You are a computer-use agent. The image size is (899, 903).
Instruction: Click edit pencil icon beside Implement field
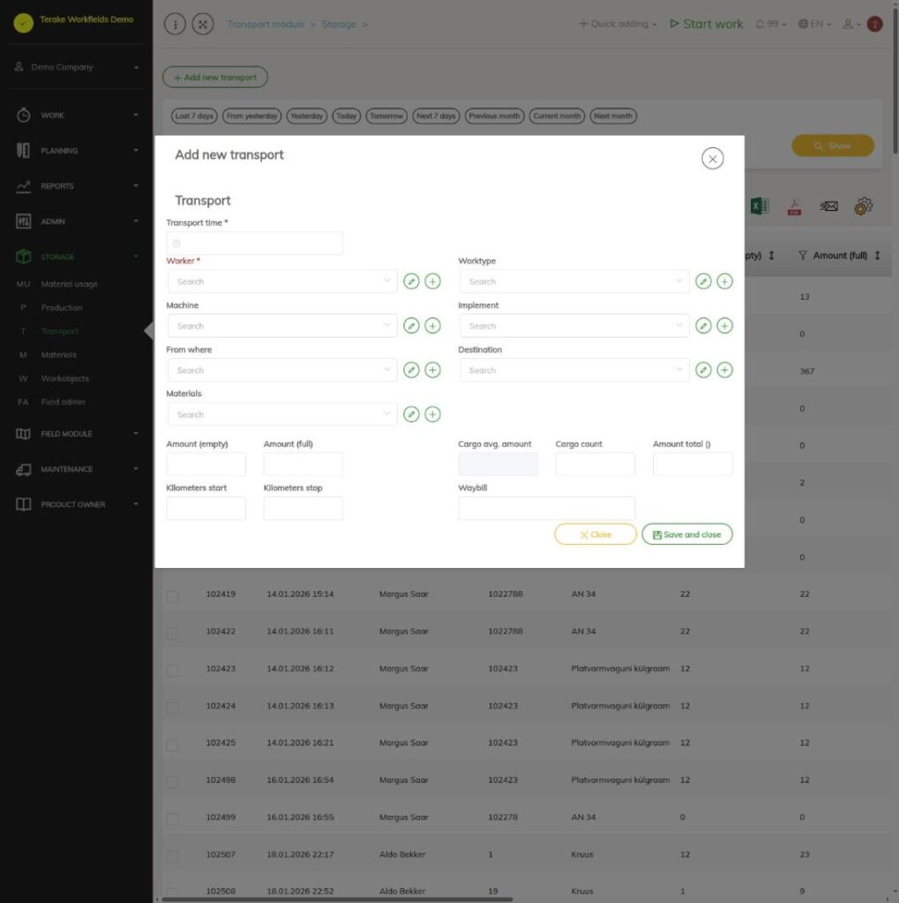(x=703, y=325)
